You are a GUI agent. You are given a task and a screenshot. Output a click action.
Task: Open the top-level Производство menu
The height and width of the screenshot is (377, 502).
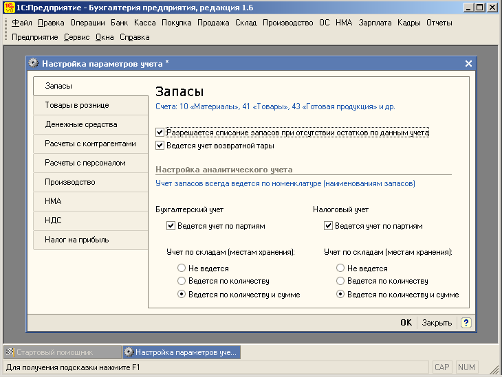point(288,23)
